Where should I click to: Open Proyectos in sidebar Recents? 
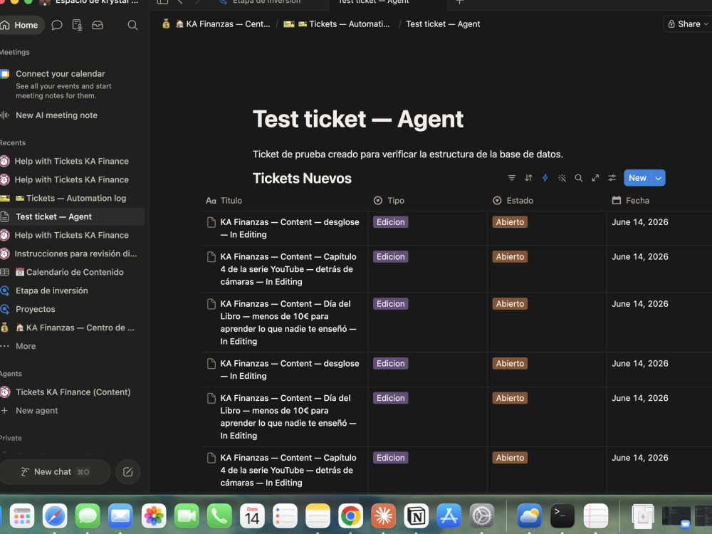[x=70, y=309]
